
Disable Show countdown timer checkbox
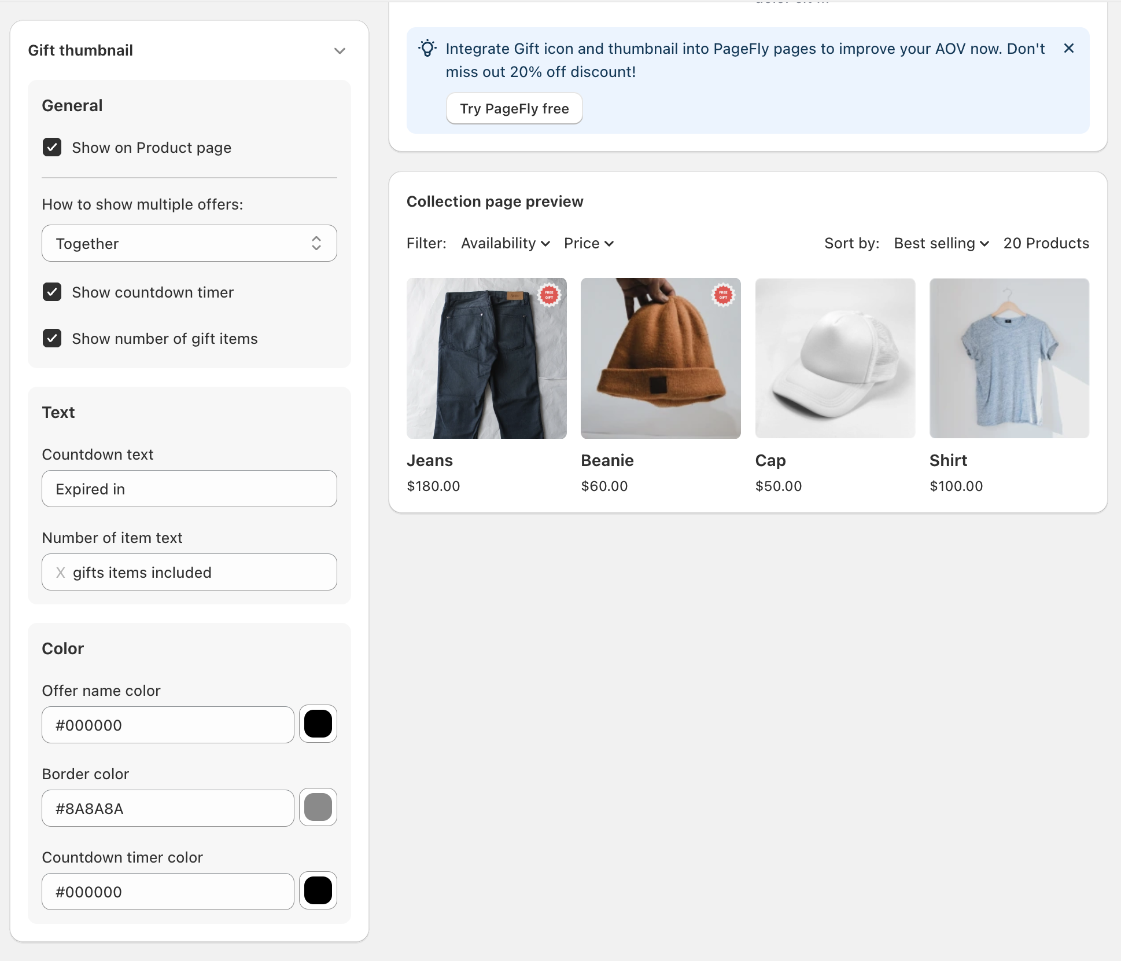[x=52, y=292]
